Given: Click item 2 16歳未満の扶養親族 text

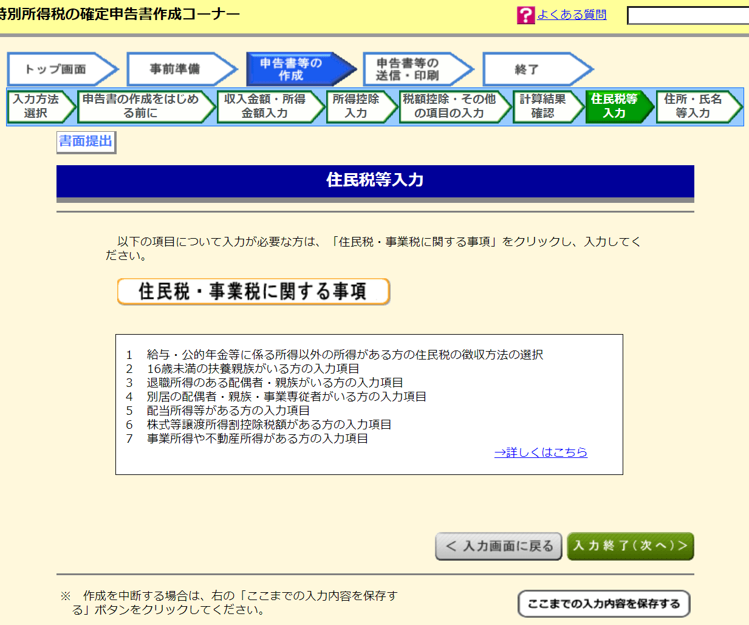Looking at the screenshot, I should coord(253,368).
